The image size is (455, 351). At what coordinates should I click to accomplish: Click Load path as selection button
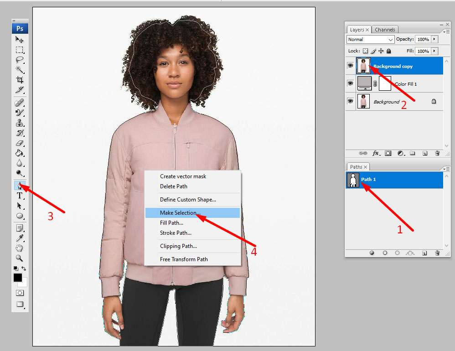tap(397, 253)
